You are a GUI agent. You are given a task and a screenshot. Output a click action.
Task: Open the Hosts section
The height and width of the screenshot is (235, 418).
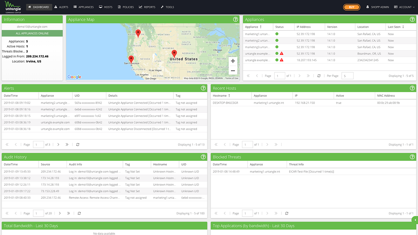(x=106, y=7)
